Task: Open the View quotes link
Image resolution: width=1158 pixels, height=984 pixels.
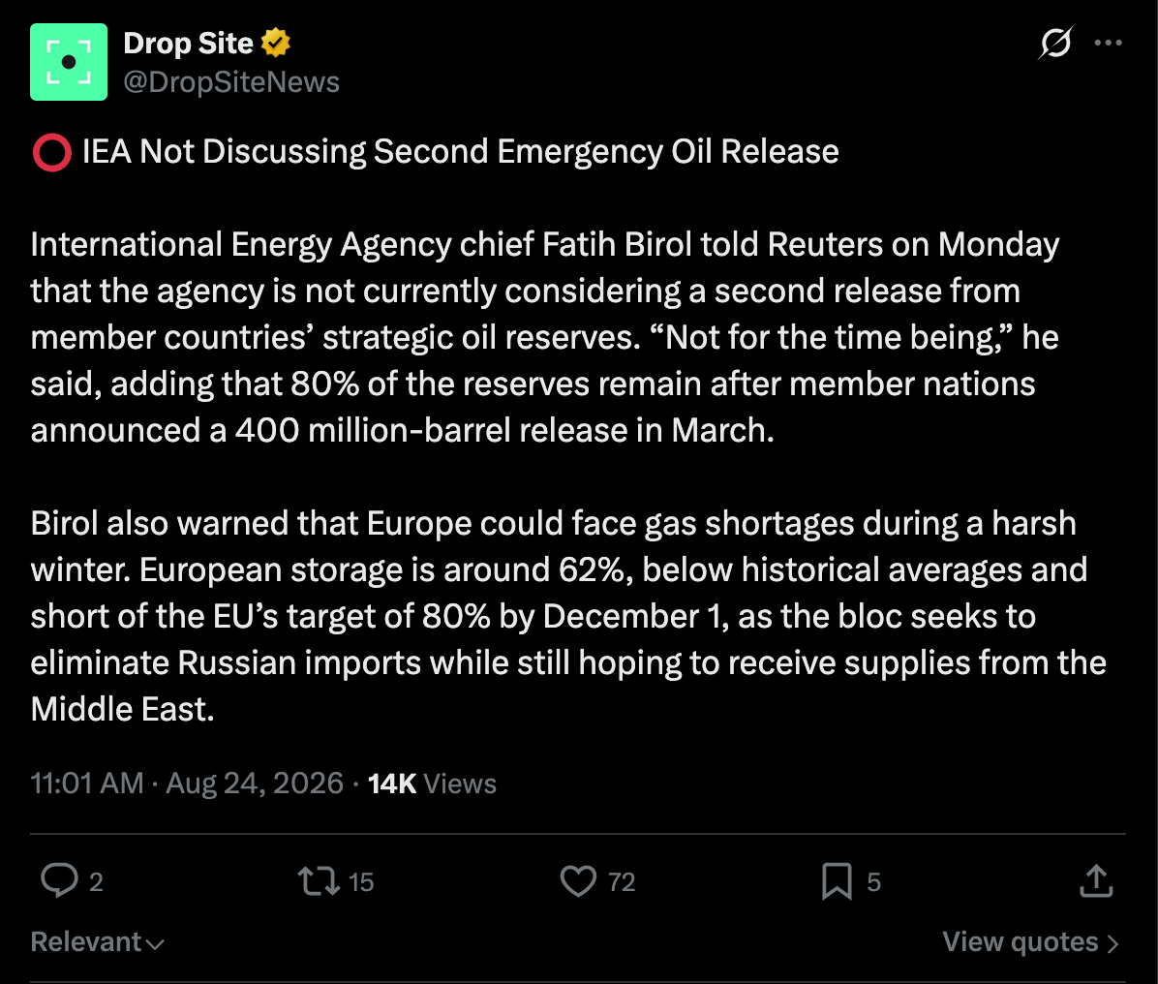Action: click(1030, 942)
